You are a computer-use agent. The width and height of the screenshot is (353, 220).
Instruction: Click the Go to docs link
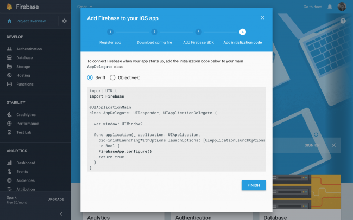click(x=313, y=7)
